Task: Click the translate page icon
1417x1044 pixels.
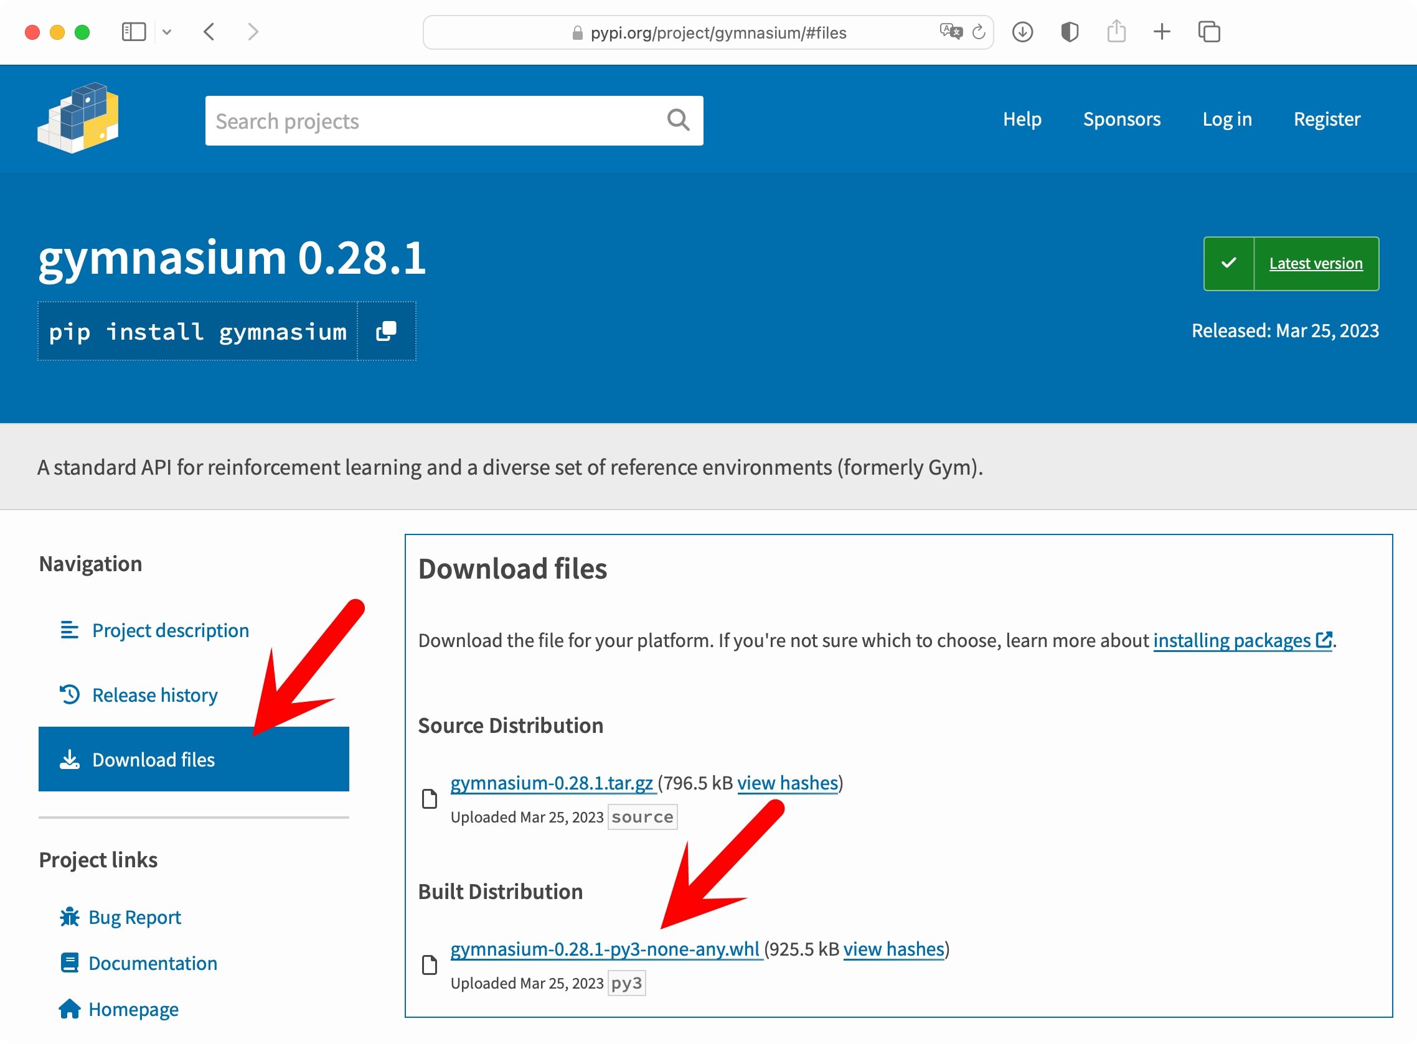Action: [949, 32]
